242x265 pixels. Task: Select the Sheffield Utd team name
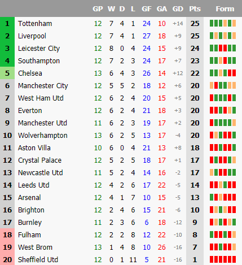point(38,260)
